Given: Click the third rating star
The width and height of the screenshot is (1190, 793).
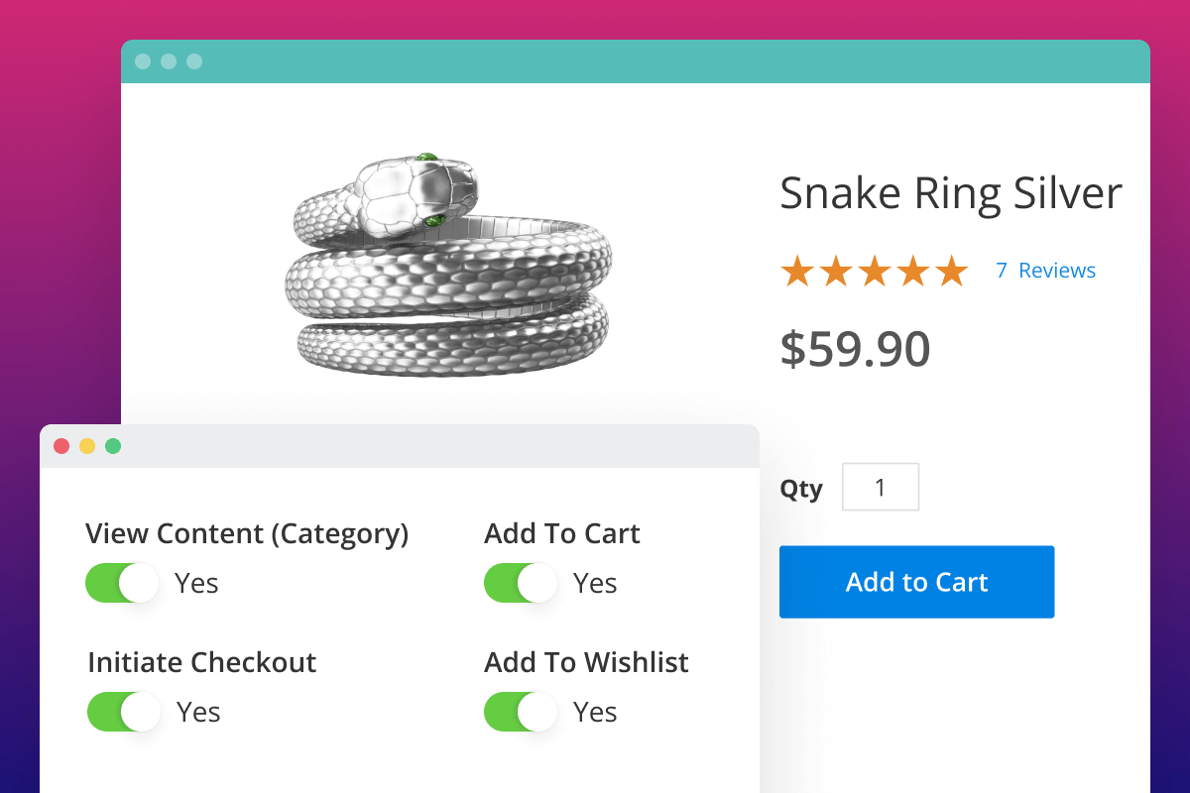Looking at the screenshot, I should [x=875, y=271].
